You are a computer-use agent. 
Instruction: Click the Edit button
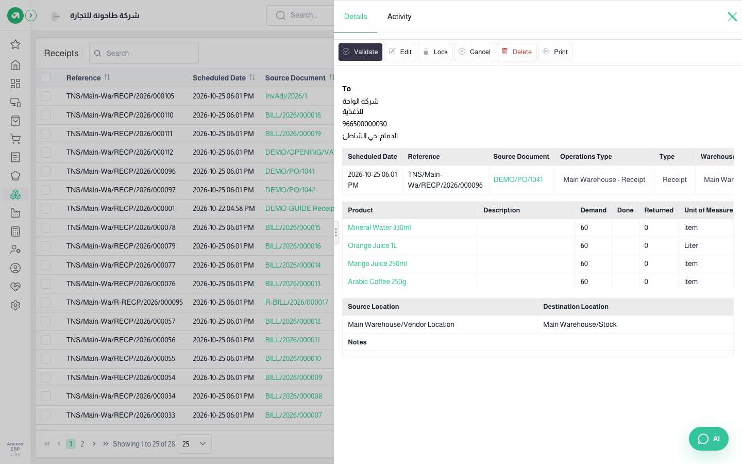[x=400, y=52]
